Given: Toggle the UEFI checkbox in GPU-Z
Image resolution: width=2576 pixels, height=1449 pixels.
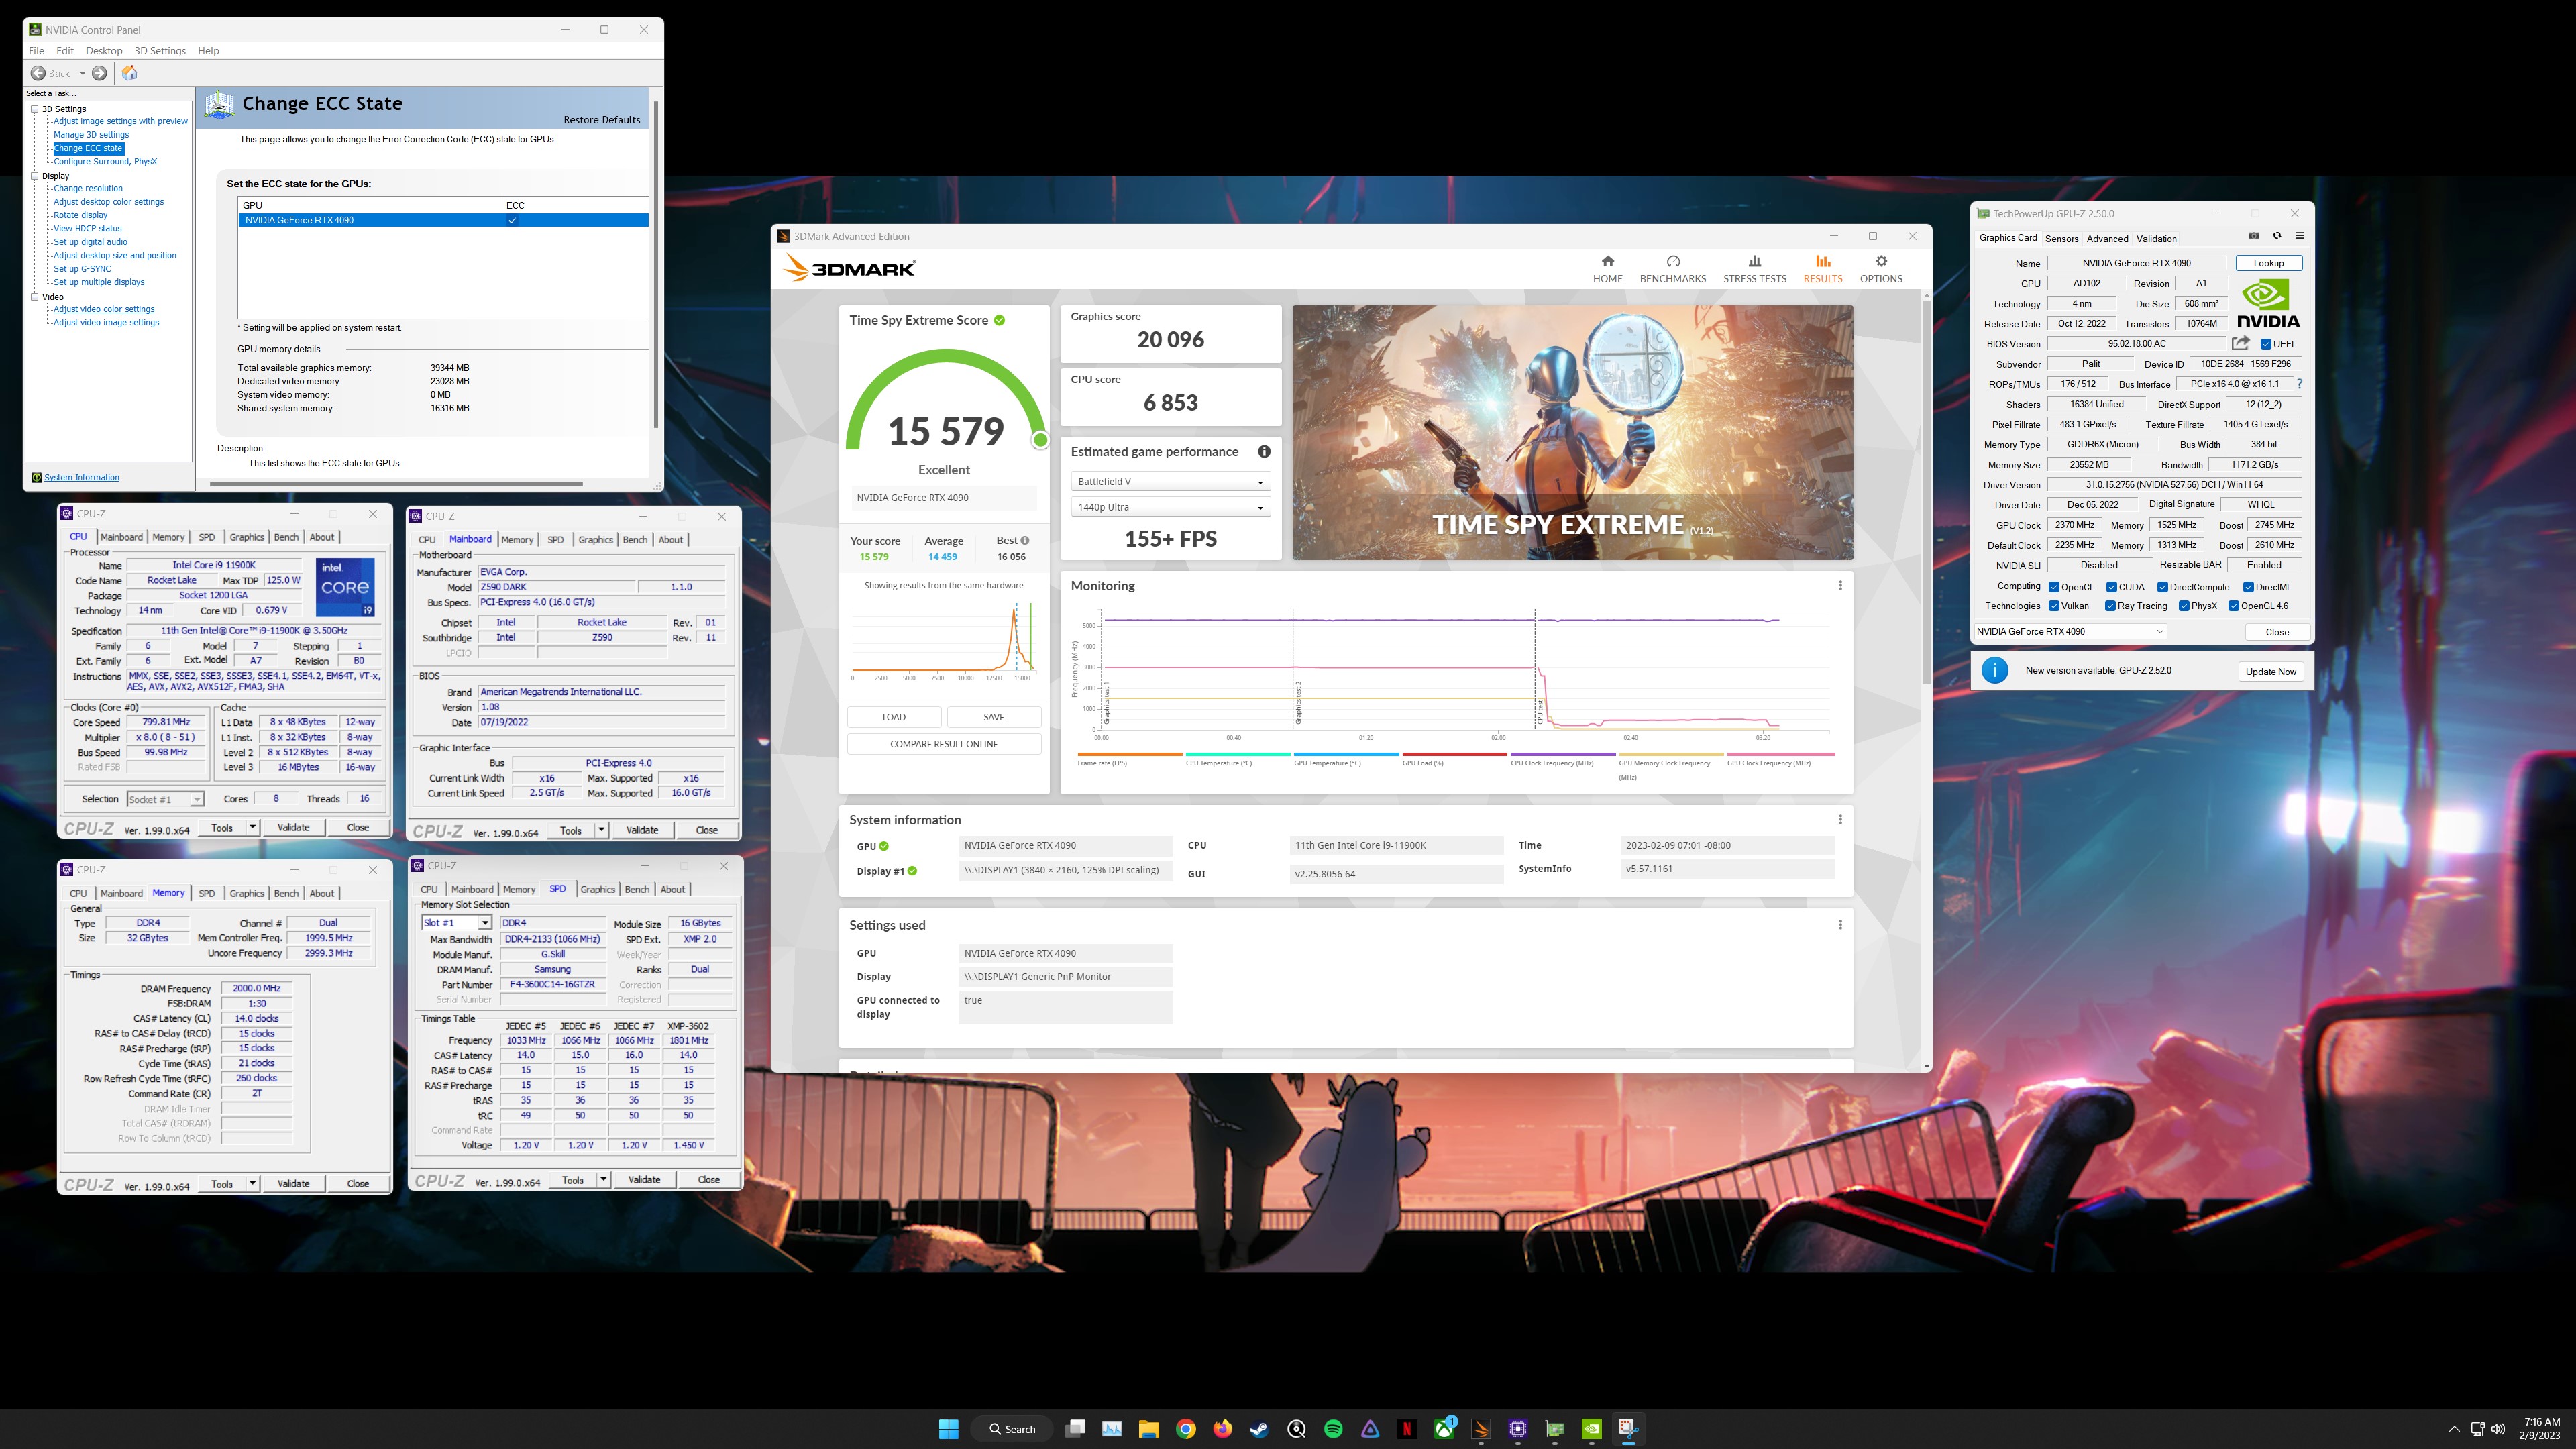Looking at the screenshot, I should [2266, 344].
